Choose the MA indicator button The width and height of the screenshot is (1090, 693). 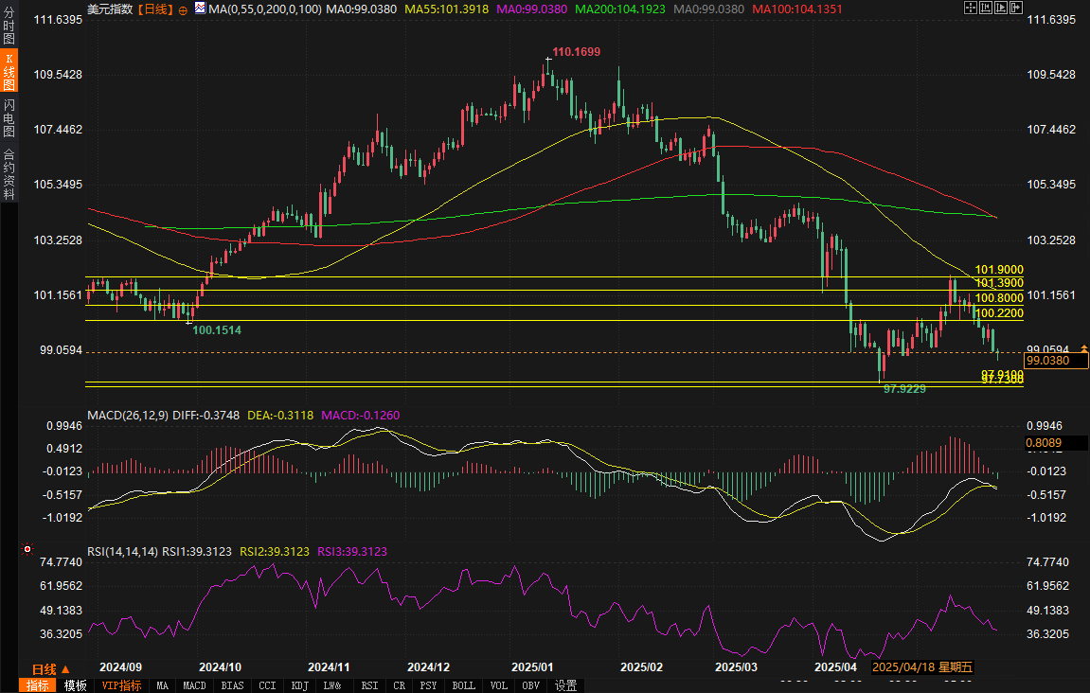[162, 685]
